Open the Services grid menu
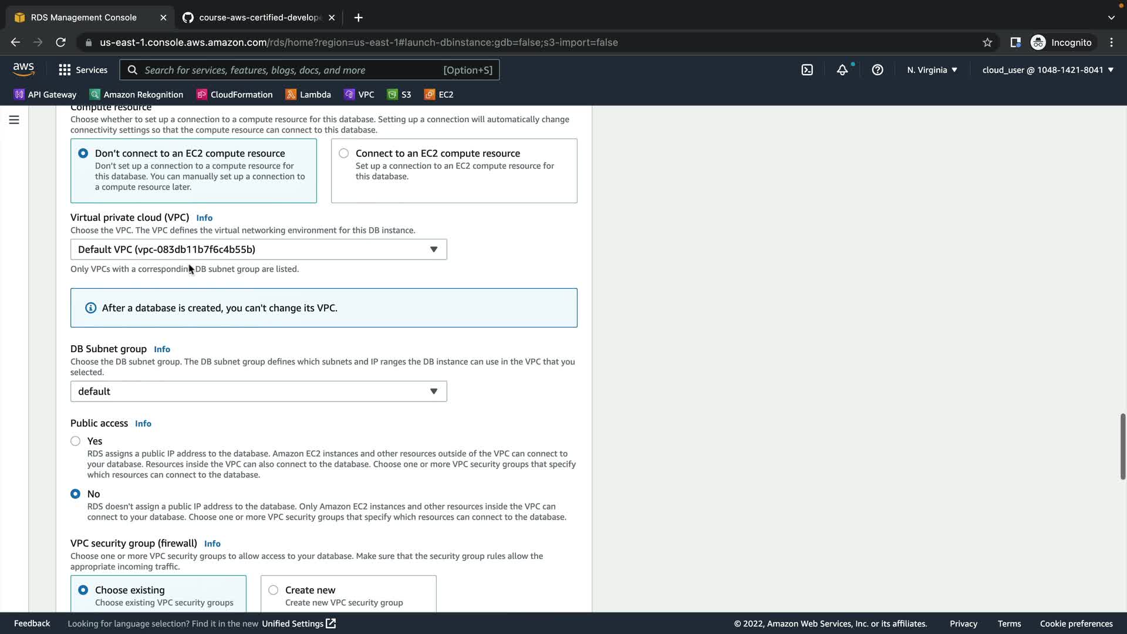 83,70
